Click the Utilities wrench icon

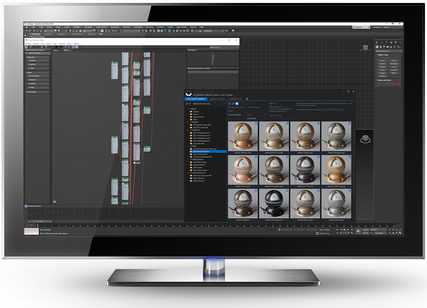400,42
